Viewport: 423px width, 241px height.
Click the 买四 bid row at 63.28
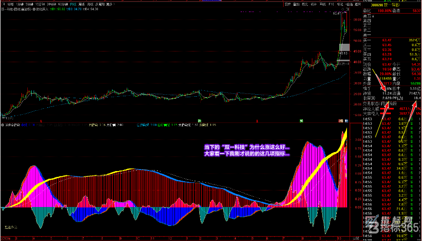point(392,54)
